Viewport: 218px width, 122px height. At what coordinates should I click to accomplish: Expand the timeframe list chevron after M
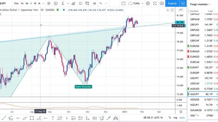pyautogui.click(x=43, y=3)
